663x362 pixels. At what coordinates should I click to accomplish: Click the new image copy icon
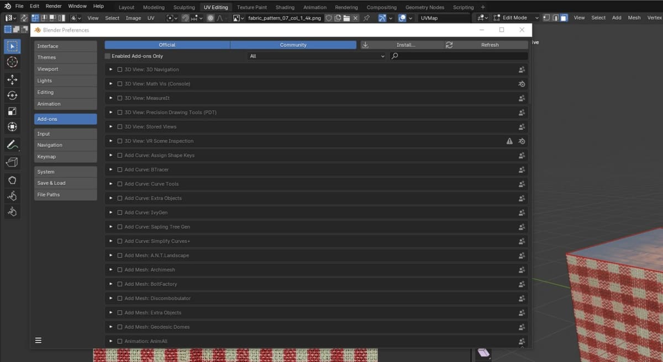[338, 18]
